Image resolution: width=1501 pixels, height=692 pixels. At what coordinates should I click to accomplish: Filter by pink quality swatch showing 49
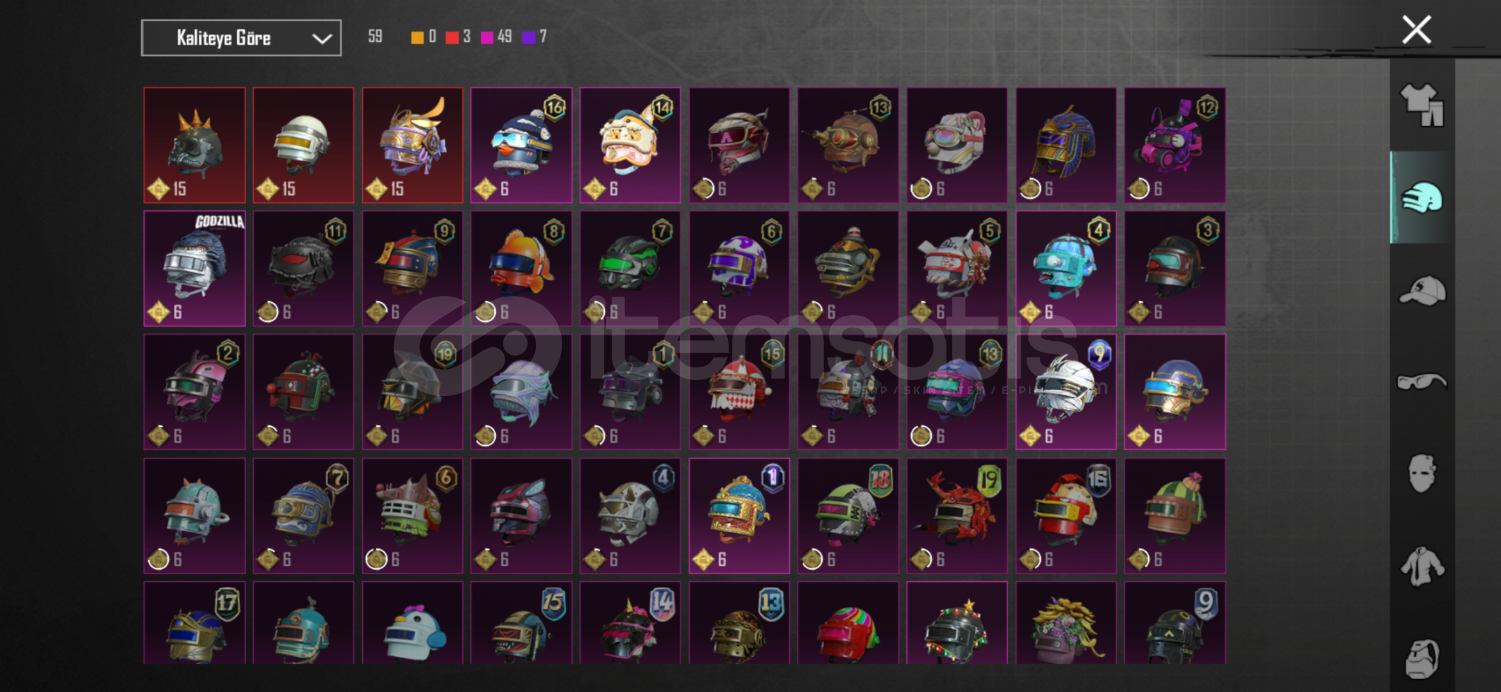(487, 37)
